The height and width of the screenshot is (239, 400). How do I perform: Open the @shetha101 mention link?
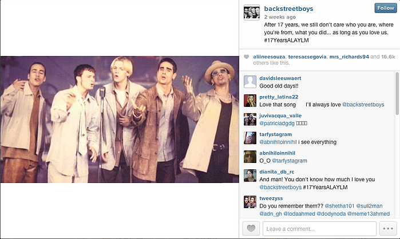click(x=339, y=206)
